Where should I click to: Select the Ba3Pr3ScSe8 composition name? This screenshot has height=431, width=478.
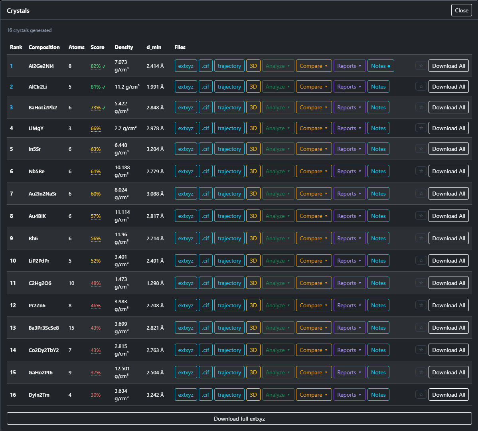click(x=43, y=328)
